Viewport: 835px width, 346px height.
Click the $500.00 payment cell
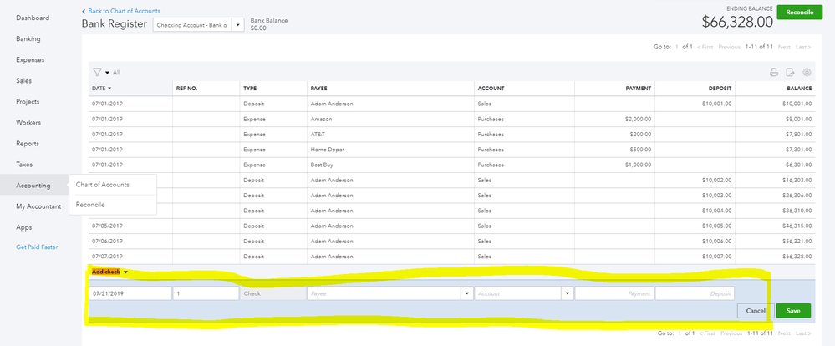[614, 150]
